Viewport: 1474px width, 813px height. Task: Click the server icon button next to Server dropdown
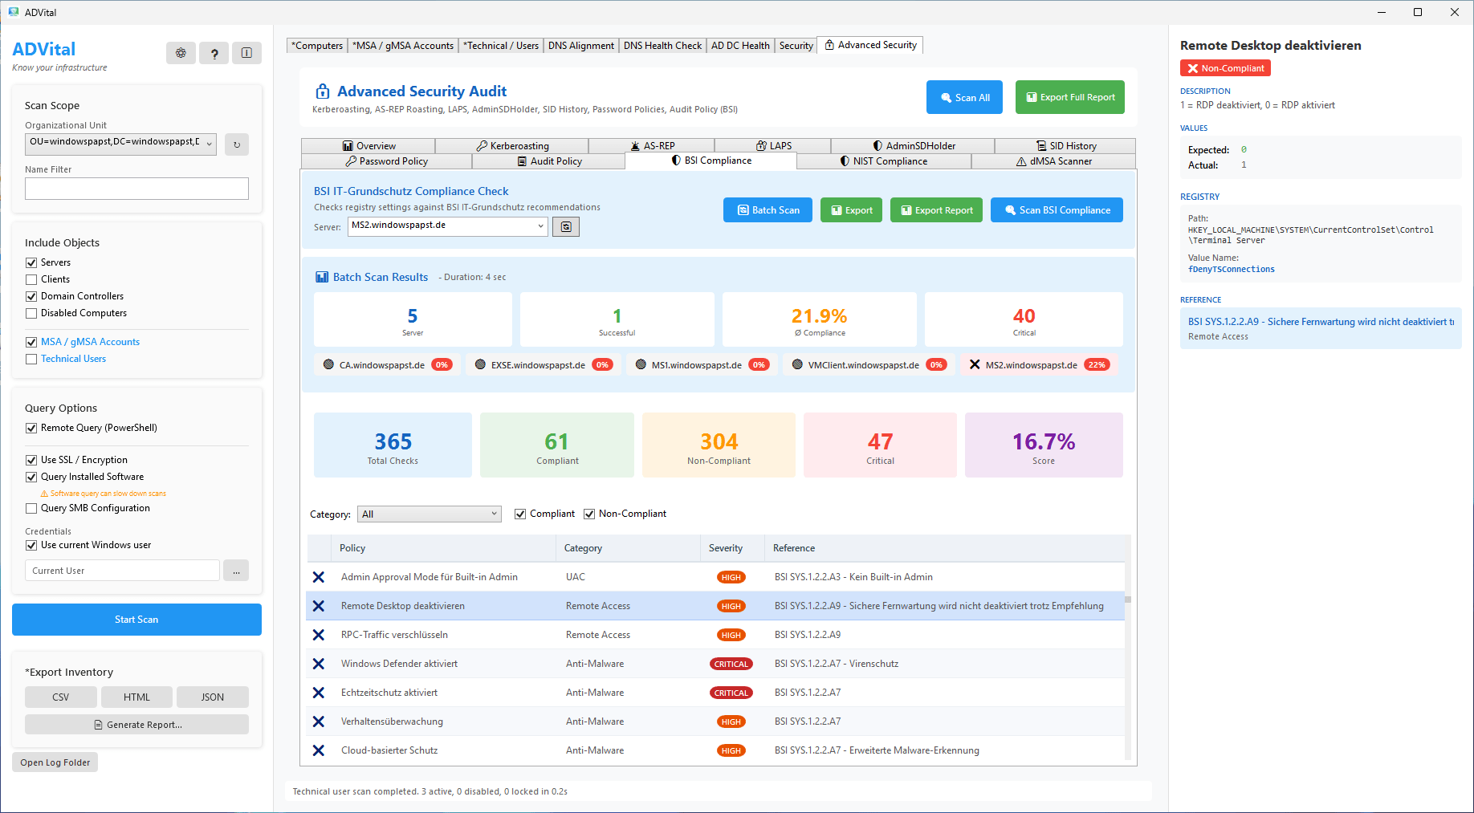tap(566, 227)
